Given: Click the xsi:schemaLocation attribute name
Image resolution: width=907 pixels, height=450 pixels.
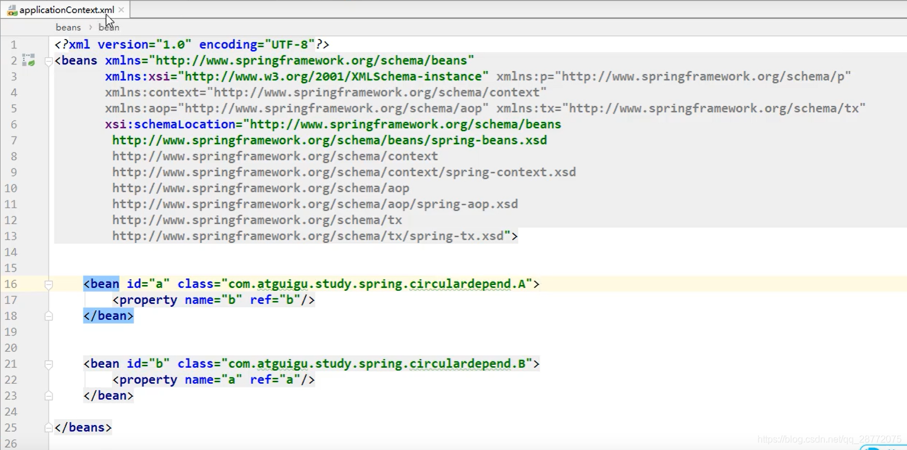Looking at the screenshot, I should coord(170,124).
